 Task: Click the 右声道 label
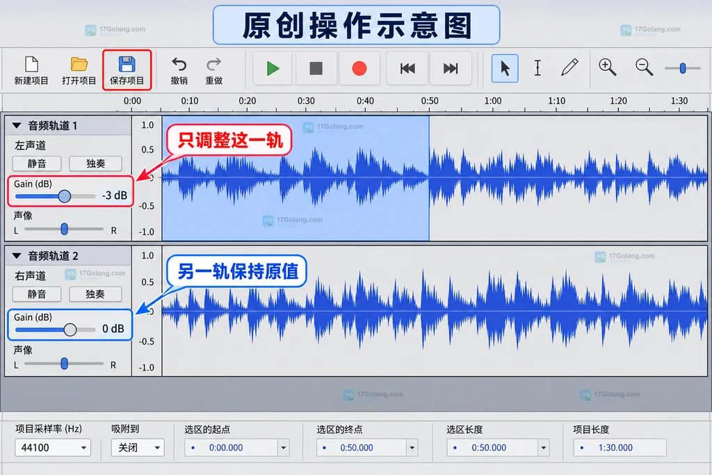[31, 275]
